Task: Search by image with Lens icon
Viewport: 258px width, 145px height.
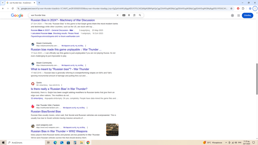Action: (x=134, y=15)
